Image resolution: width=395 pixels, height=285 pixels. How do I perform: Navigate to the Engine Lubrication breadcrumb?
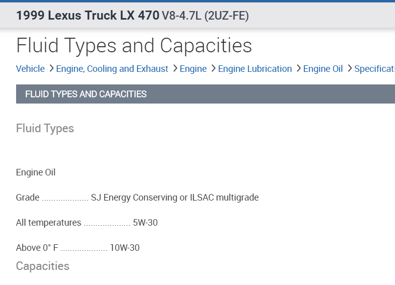coord(255,69)
